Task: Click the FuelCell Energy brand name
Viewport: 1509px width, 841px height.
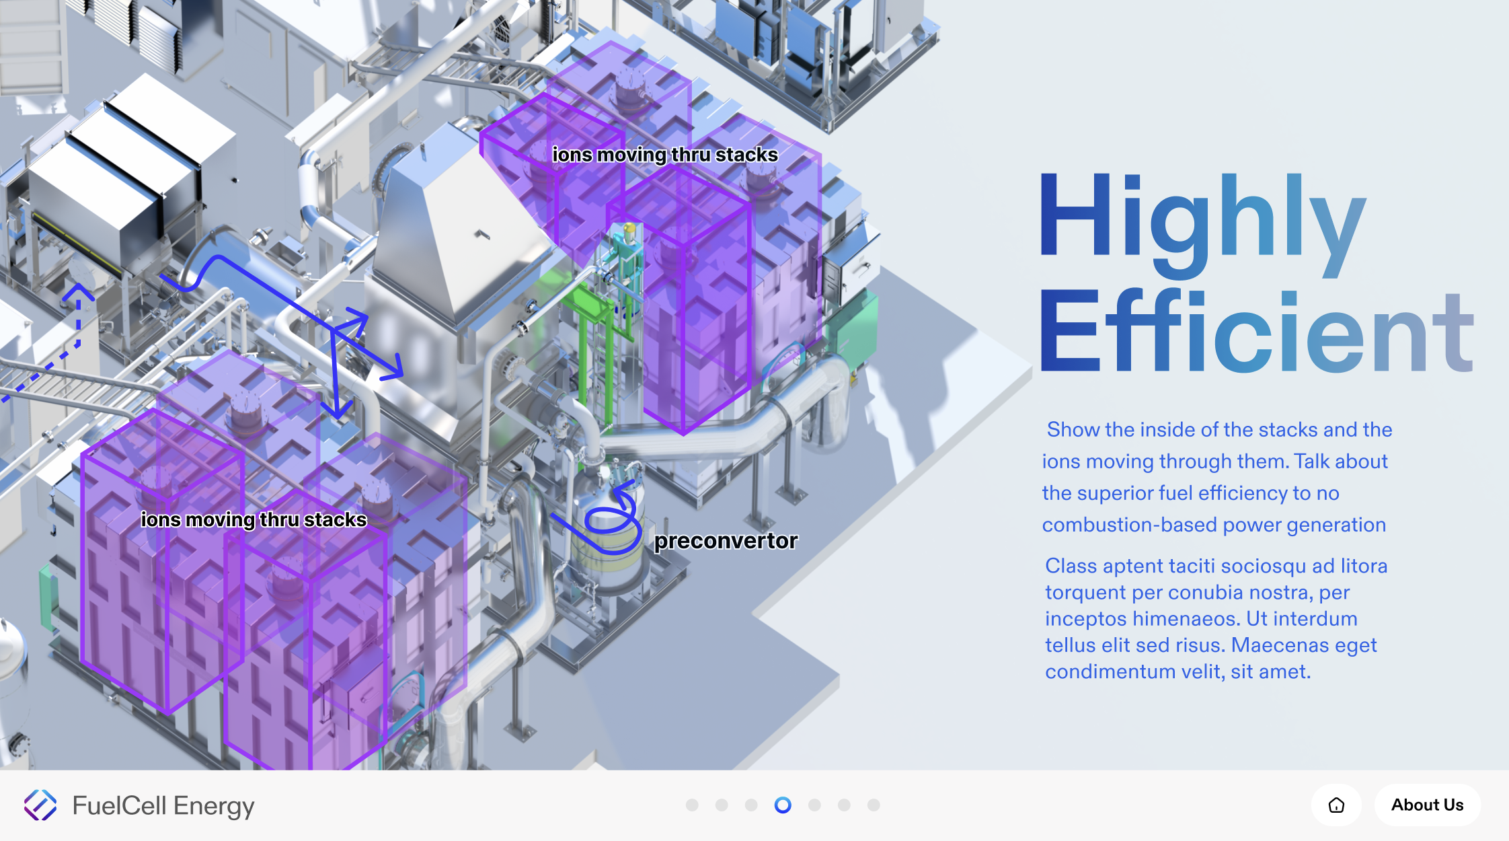Action: tap(163, 805)
